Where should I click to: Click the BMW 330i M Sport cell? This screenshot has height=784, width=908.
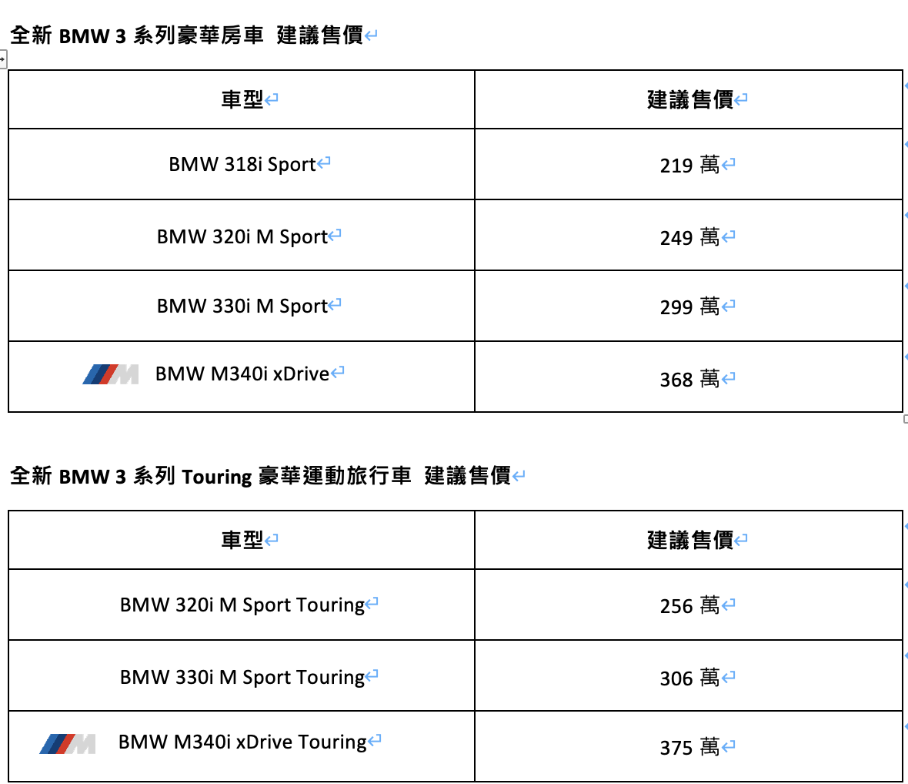point(242,307)
